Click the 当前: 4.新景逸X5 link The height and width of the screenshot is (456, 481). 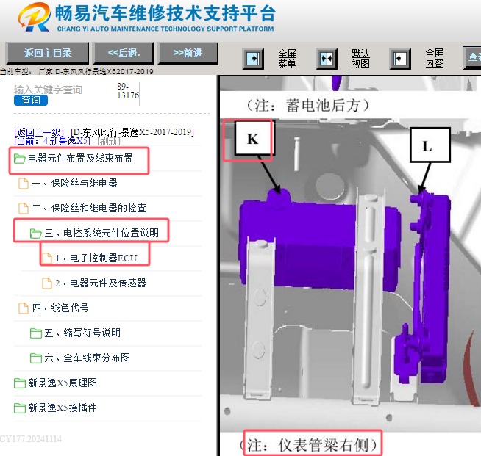(52, 141)
